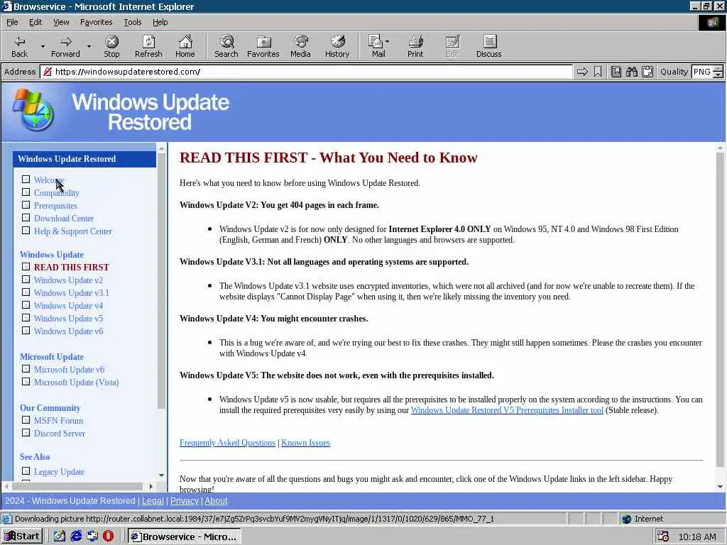Open the Favorites toolbar panel
The width and height of the screenshot is (727, 545).
pyautogui.click(x=263, y=46)
